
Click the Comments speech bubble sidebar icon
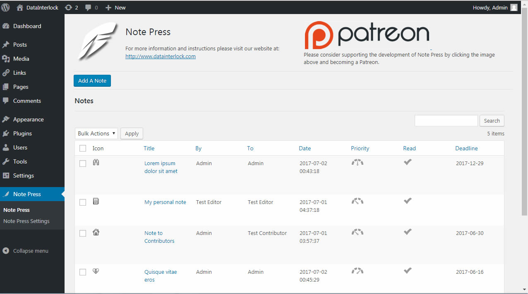click(6, 101)
